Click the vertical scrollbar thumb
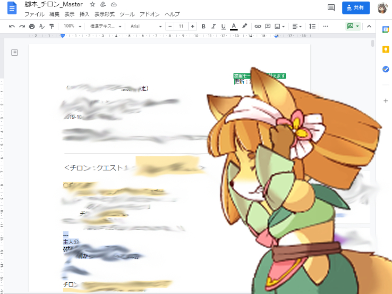This screenshot has height=294, width=392. point(373,43)
